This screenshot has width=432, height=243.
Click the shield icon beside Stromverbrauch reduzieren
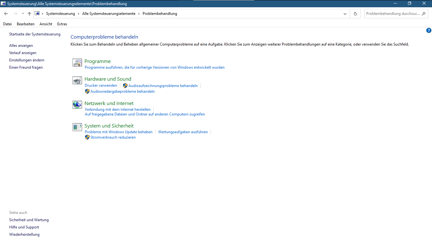point(87,137)
